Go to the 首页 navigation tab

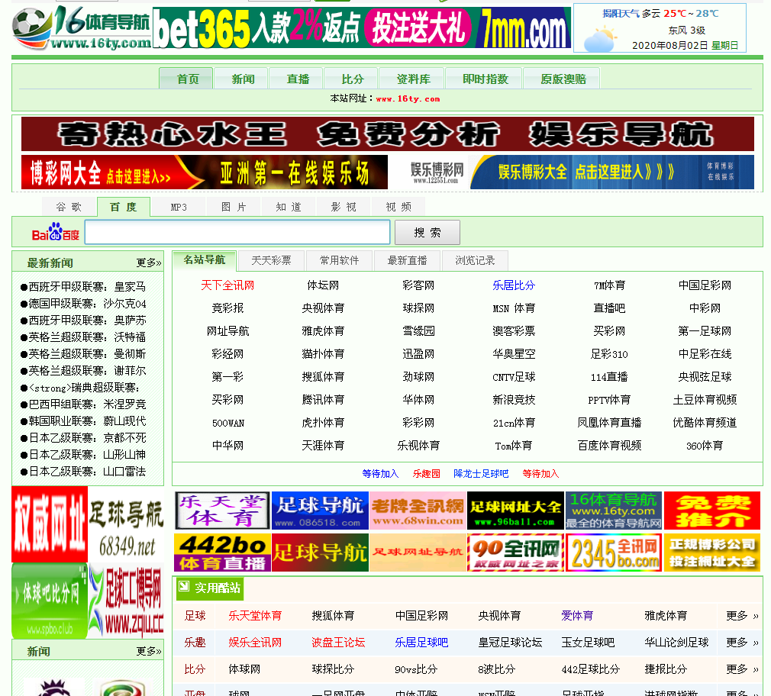tap(185, 79)
